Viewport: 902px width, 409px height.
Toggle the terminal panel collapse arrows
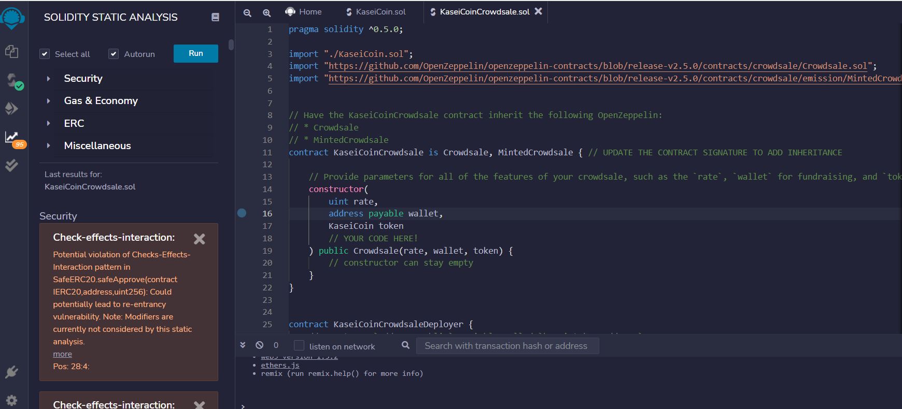click(243, 345)
